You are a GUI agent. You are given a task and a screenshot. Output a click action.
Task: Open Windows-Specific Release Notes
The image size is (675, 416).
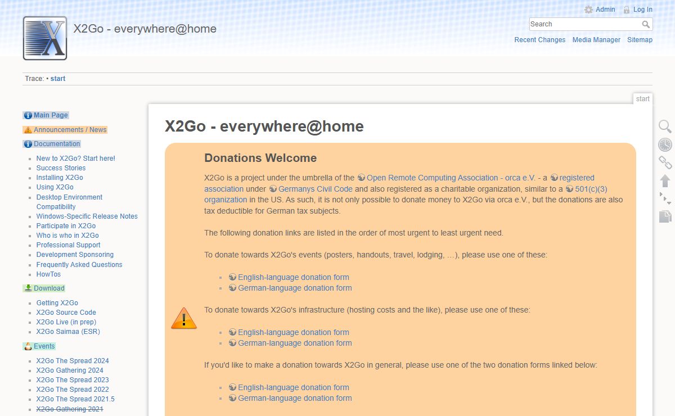[87, 216]
